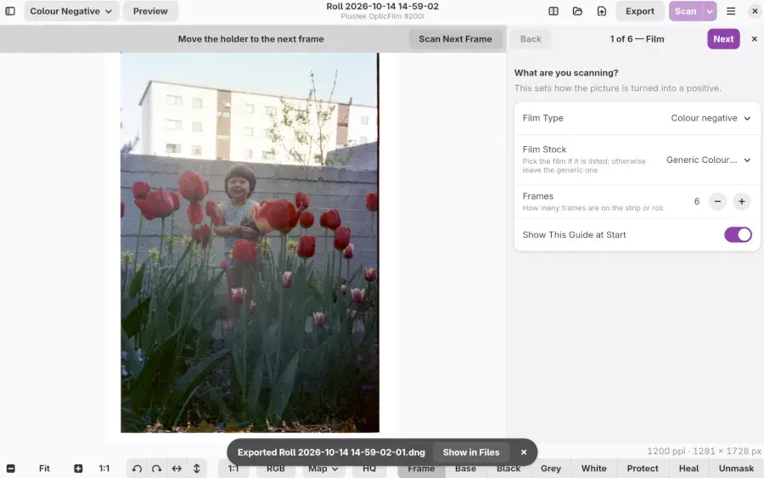The width and height of the screenshot is (764, 478).
Task: Select the Unmask tool
Action: 736,469
